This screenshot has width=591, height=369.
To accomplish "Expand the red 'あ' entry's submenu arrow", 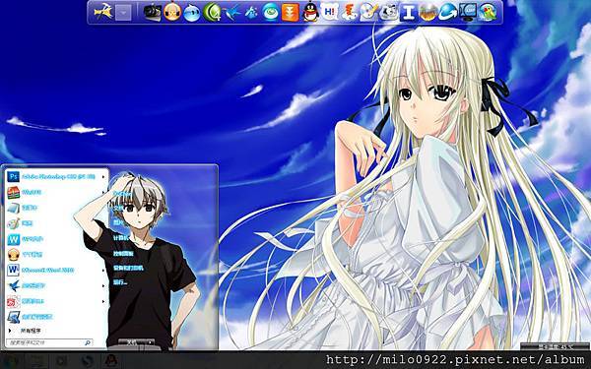I will (x=103, y=302).
